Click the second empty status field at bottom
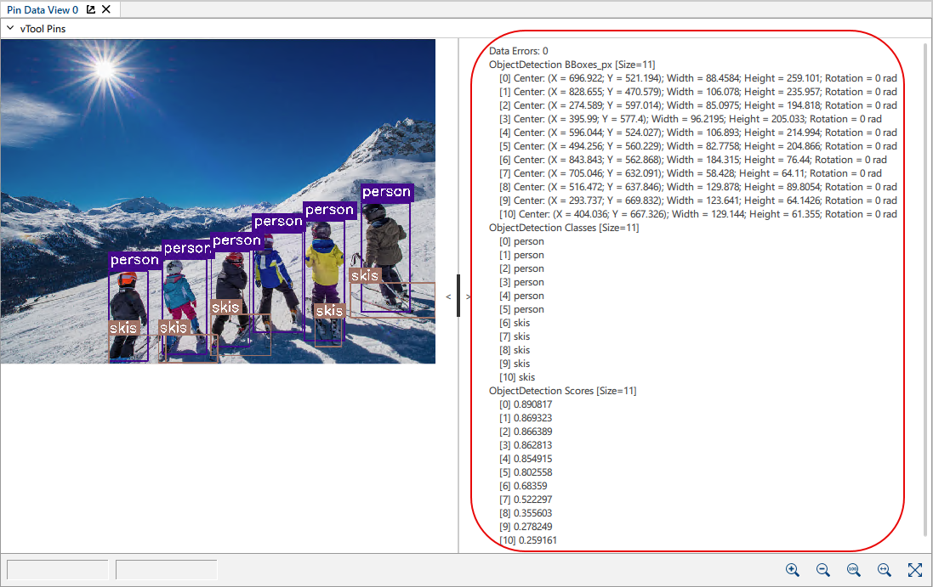The image size is (933, 587). click(x=167, y=570)
